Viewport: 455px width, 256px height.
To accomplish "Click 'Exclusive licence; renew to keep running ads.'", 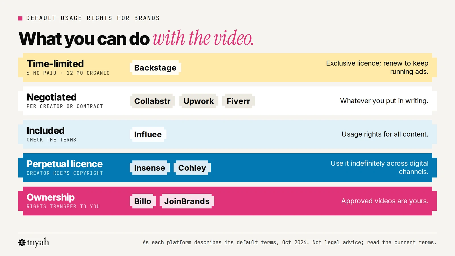I will 377,67.
